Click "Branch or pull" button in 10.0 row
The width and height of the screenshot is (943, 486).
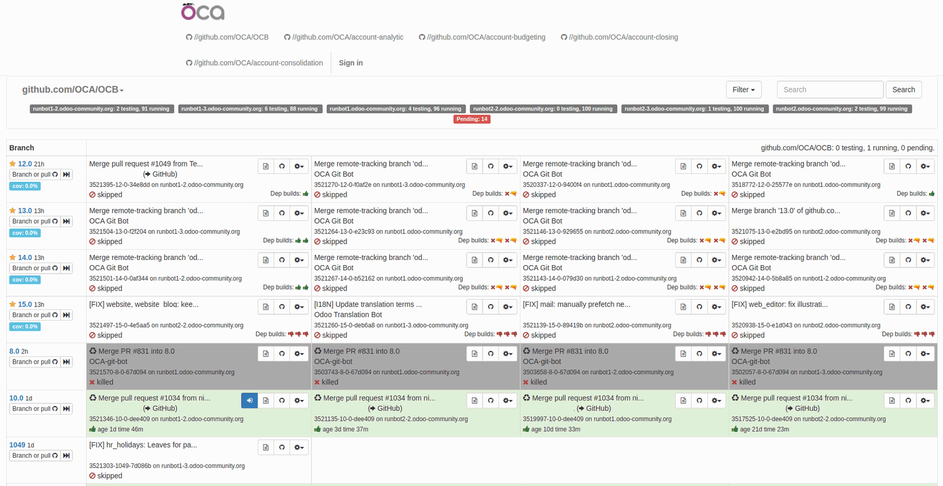tap(35, 409)
